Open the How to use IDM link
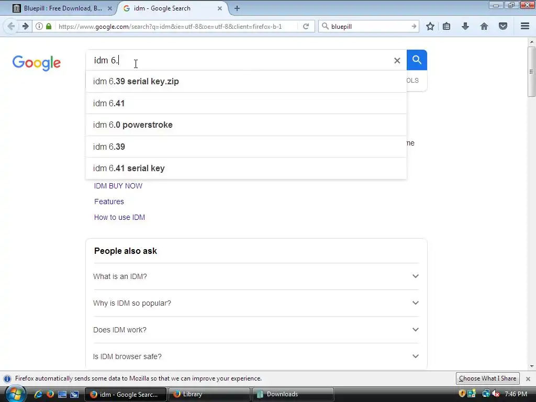The height and width of the screenshot is (402, 536). click(120, 217)
